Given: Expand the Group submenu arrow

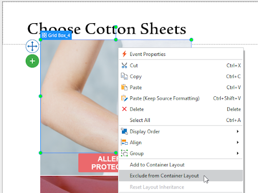Looking at the screenshot, I should click(237, 153).
